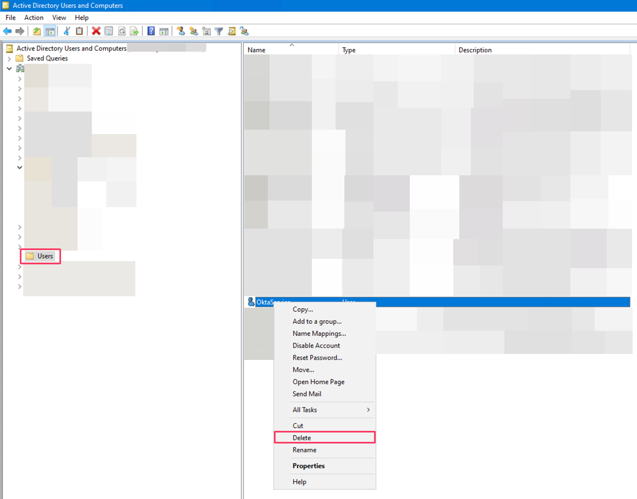Click the Export List toolbar icon
637x499 pixels.
click(134, 31)
